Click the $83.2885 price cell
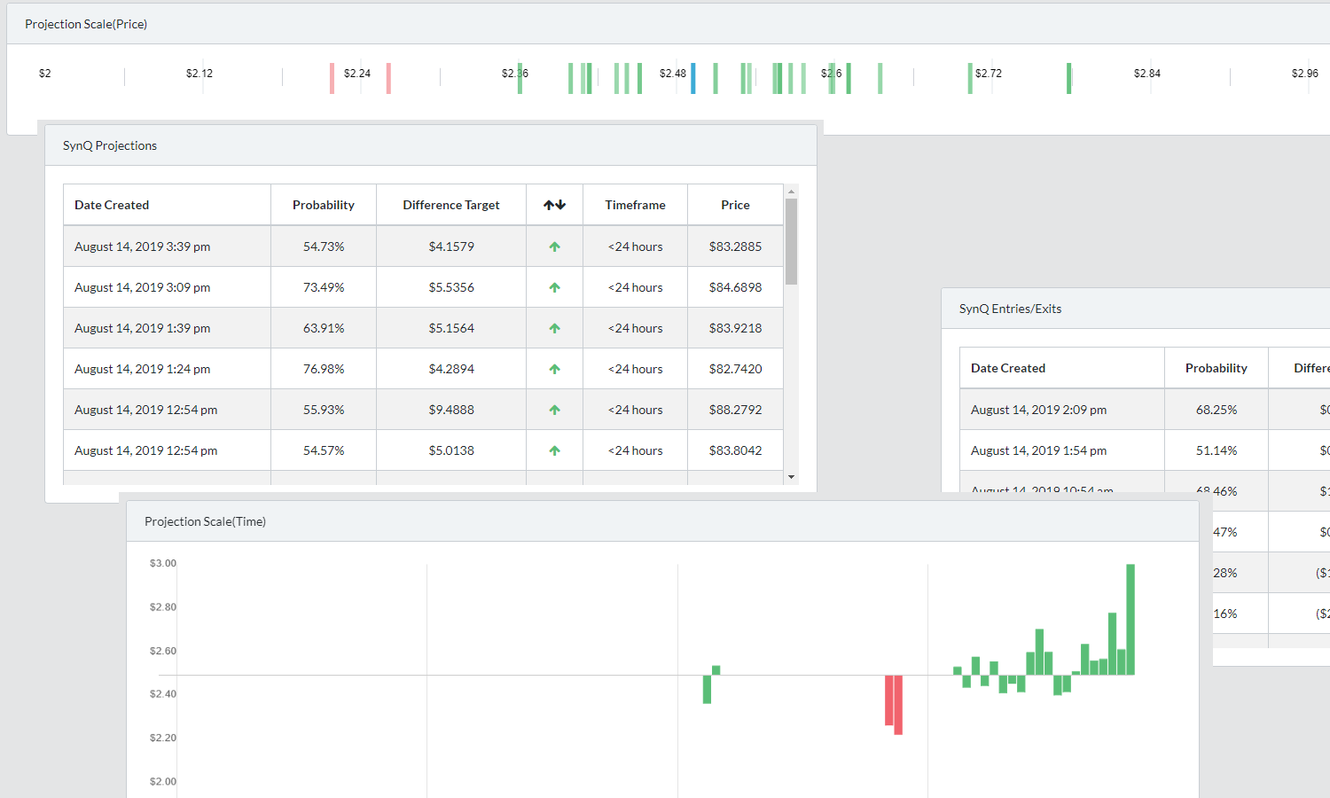This screenshot has height=798, width=1330. coord(735,246)
